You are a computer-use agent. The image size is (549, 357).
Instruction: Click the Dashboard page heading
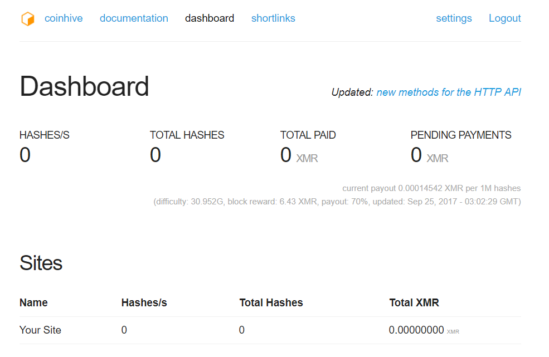tap(84, 87)
